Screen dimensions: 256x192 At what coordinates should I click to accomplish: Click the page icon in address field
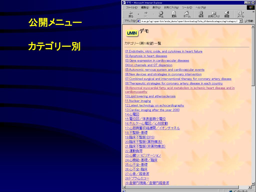pyautogui.click(x=139, y=21)
